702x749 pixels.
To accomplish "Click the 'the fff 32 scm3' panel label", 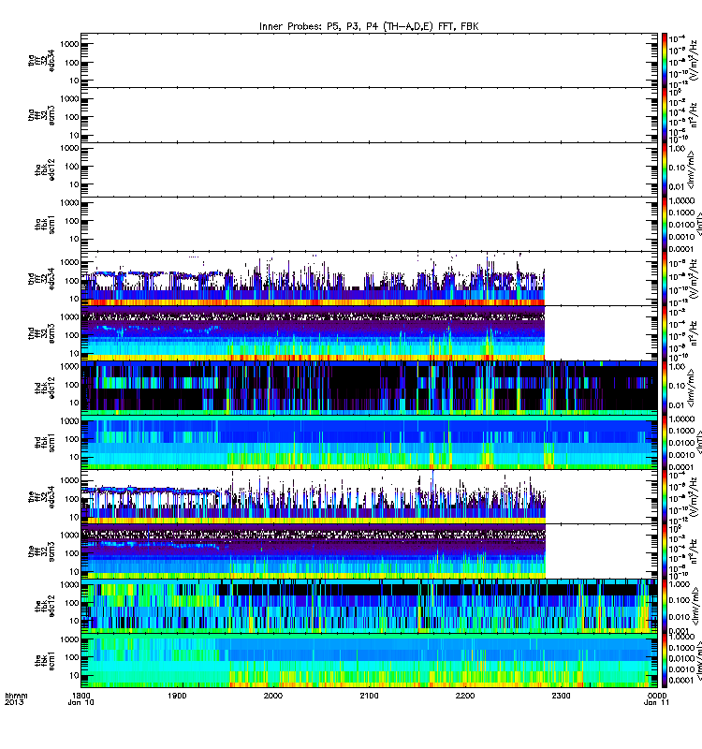I will (41, 551).
